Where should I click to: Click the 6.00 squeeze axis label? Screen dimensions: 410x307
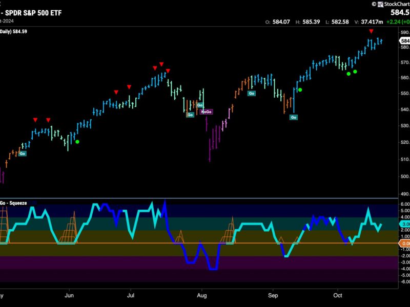coord(405,204)
